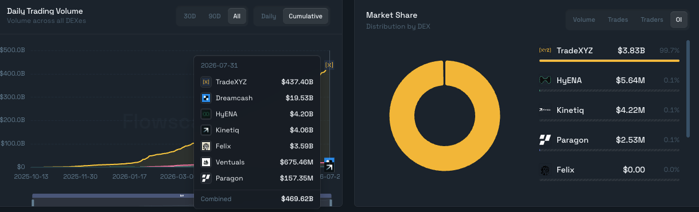This screenshot has width=699, height=212.
Task: Select the All time range
Action: coord(236,16)
